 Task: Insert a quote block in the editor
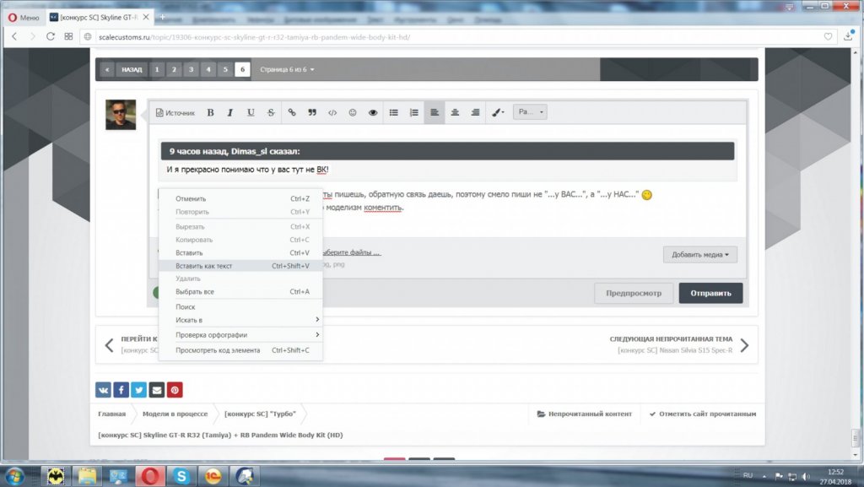312,112
